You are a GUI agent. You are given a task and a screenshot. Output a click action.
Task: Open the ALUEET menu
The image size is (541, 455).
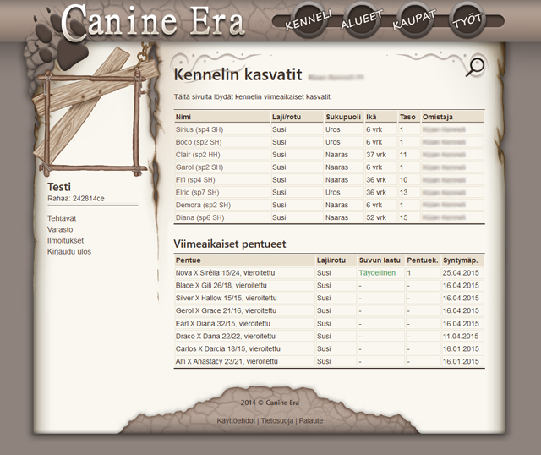(361, 21)
